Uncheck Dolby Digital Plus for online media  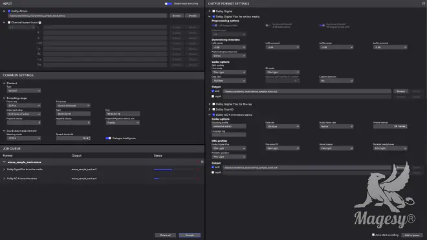pyautogui.click(x=213, y=17)
